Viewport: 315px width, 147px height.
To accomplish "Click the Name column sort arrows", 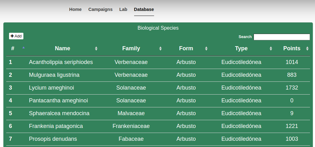I will (x=96, y=49).
